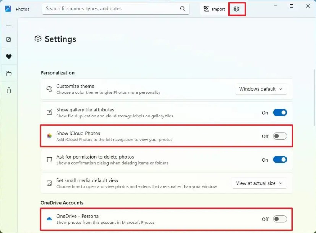Open the external devices sidebar icon

(9, 90)
